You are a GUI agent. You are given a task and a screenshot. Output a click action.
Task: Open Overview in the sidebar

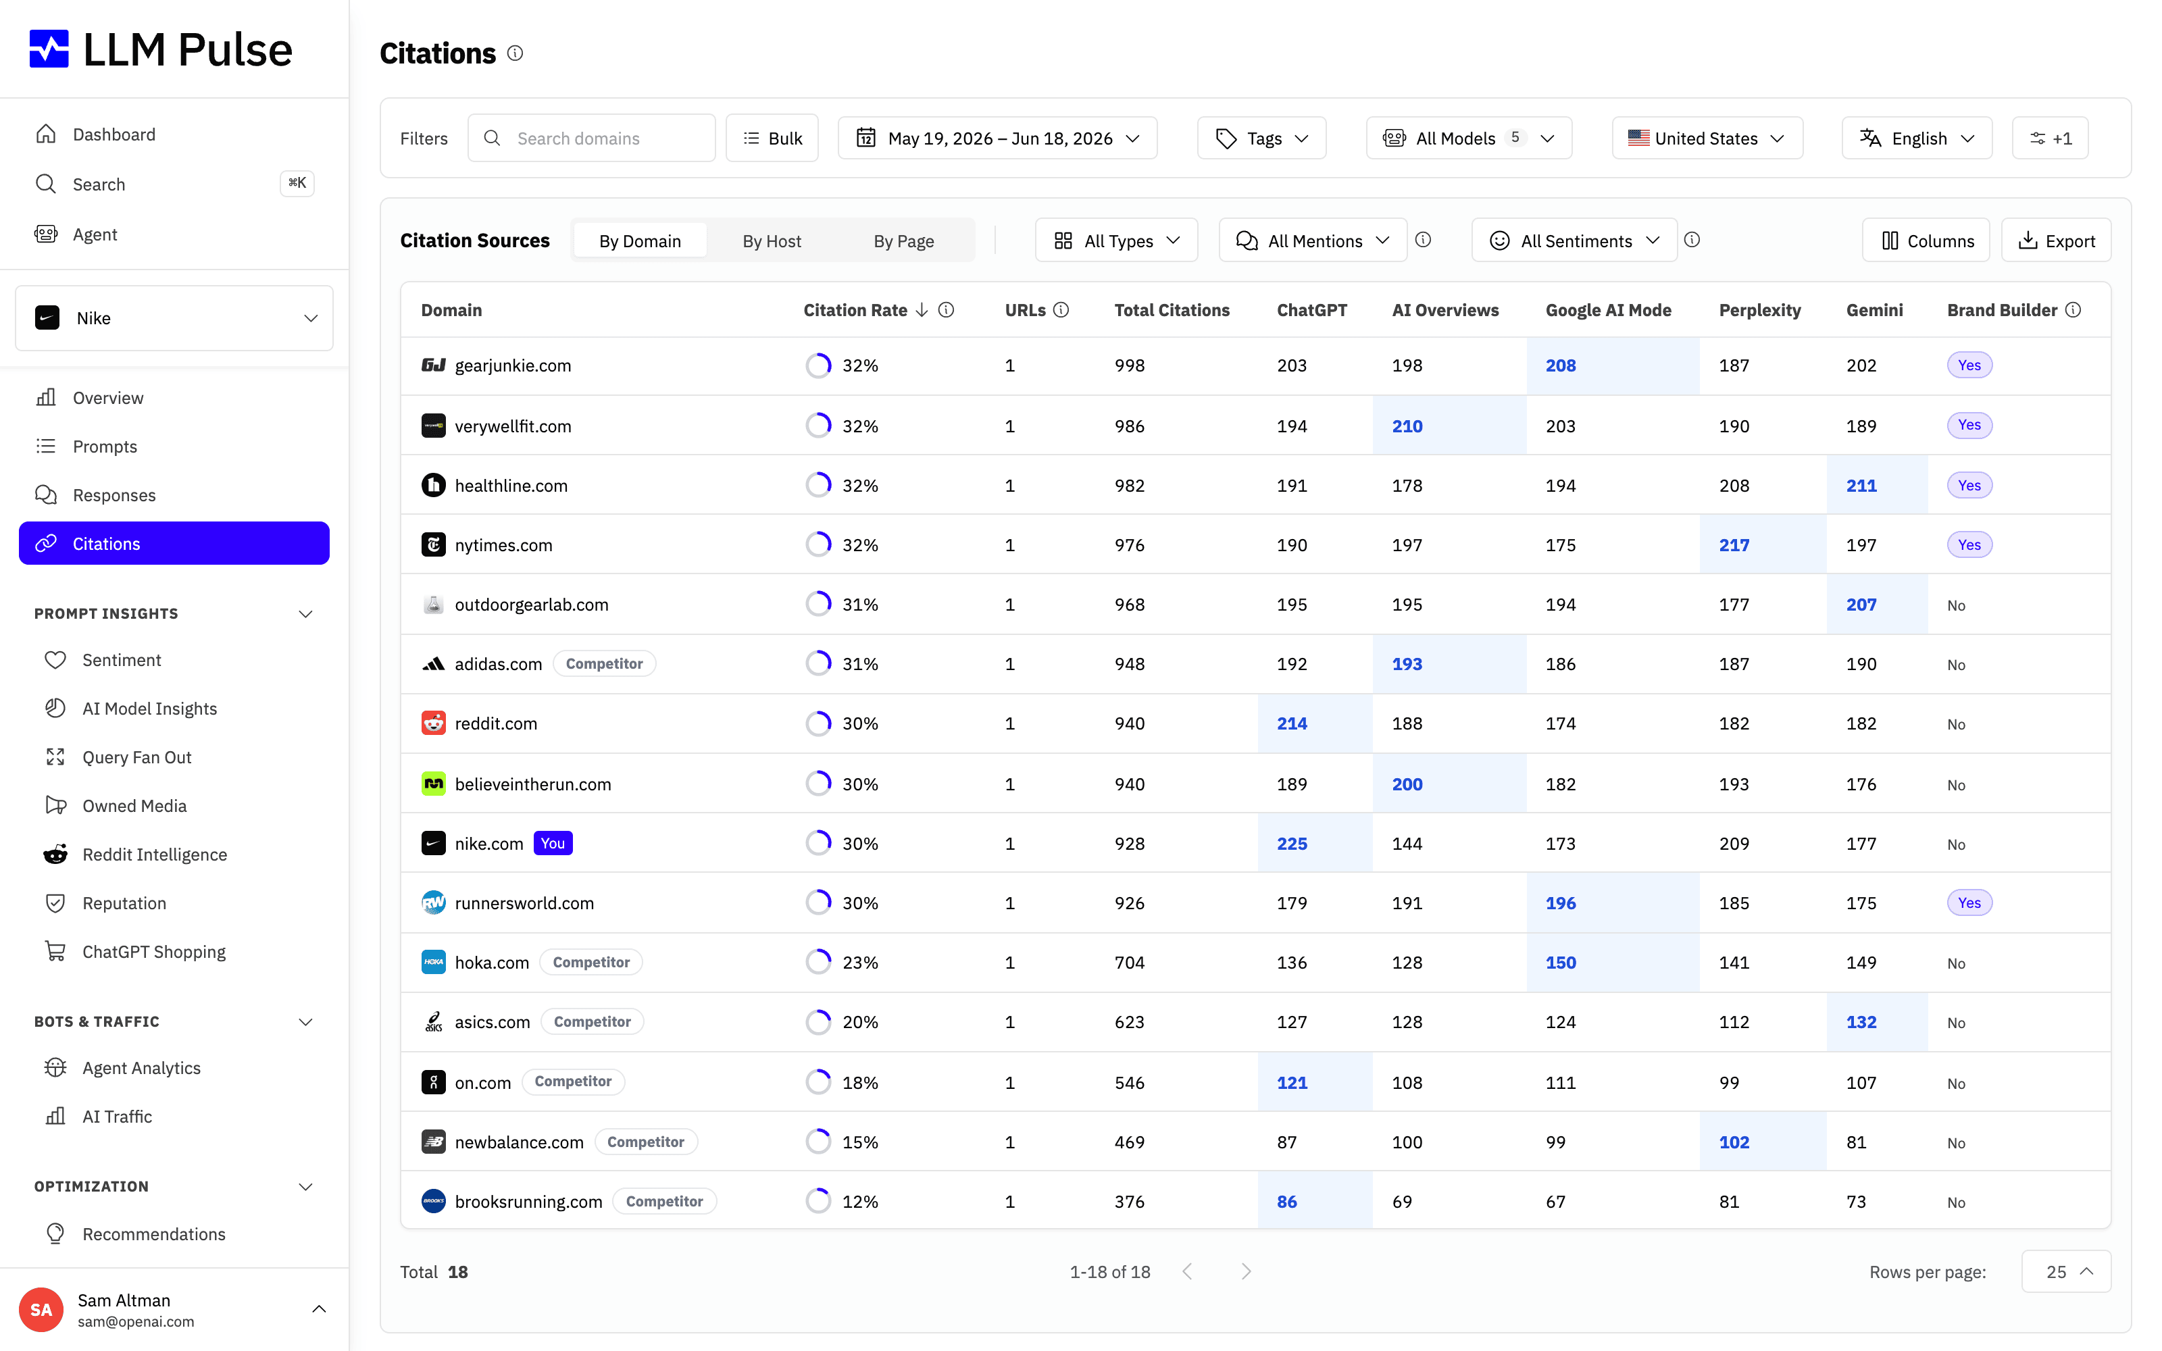(x=174, y=398)
